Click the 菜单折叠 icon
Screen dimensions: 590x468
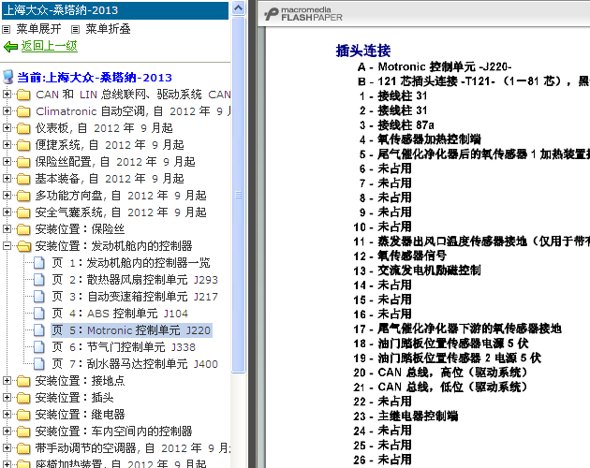tap(76, 29)
